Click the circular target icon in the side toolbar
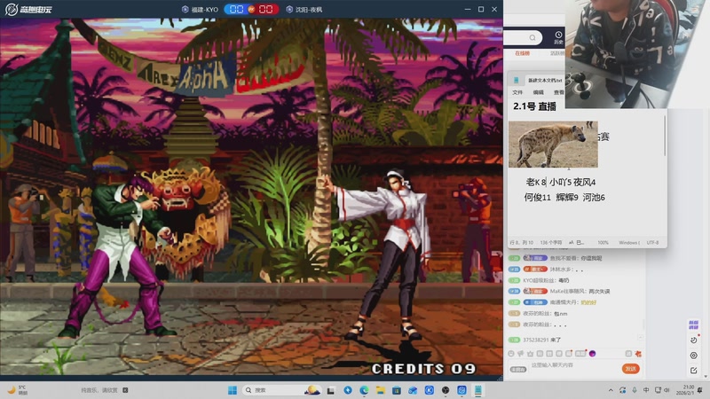 click(x=694, y=356)
